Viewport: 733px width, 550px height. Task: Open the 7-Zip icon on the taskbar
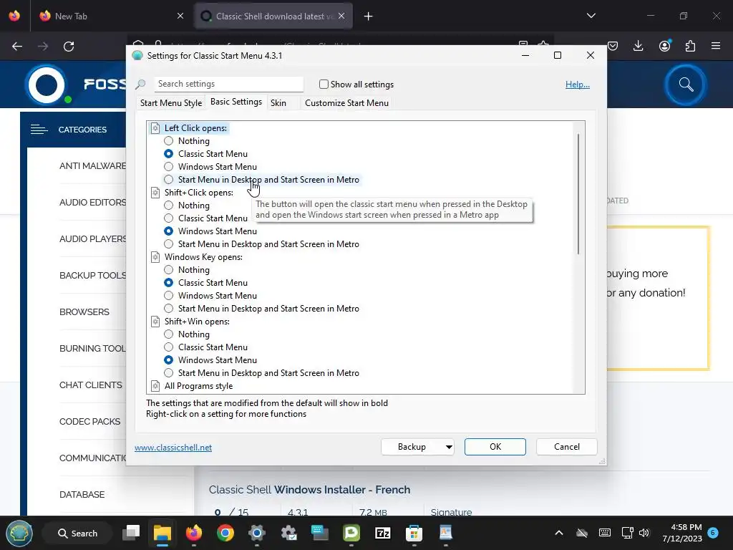point(382,533)
